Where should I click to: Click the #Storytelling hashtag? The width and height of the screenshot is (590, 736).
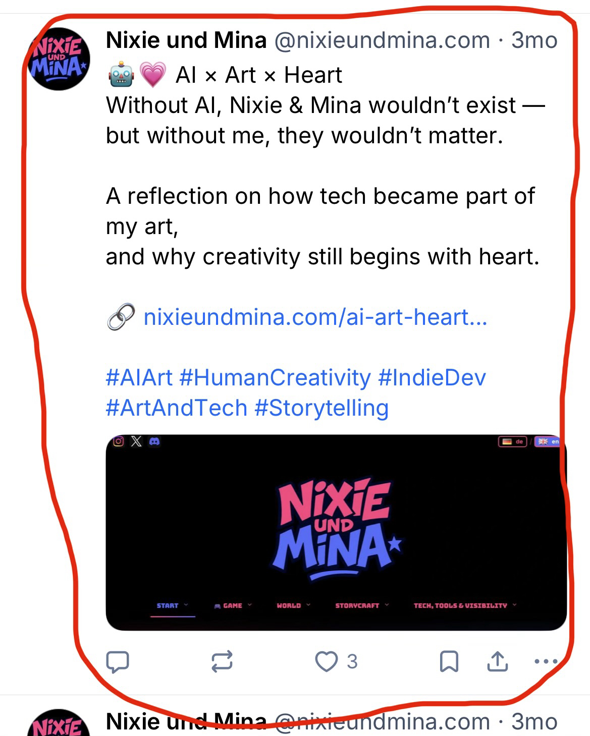pyautogui.click(x=321, y=408)
